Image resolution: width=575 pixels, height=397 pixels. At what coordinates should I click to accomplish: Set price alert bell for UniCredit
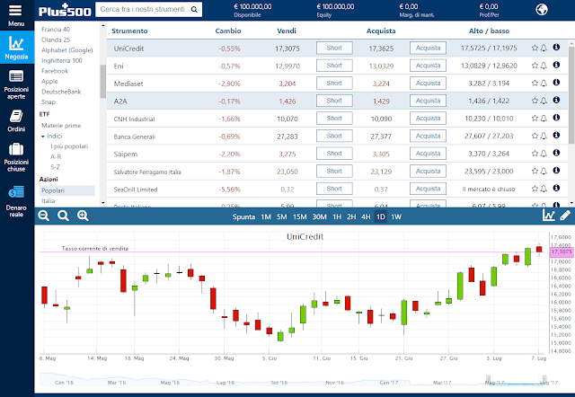coord(544,48)
